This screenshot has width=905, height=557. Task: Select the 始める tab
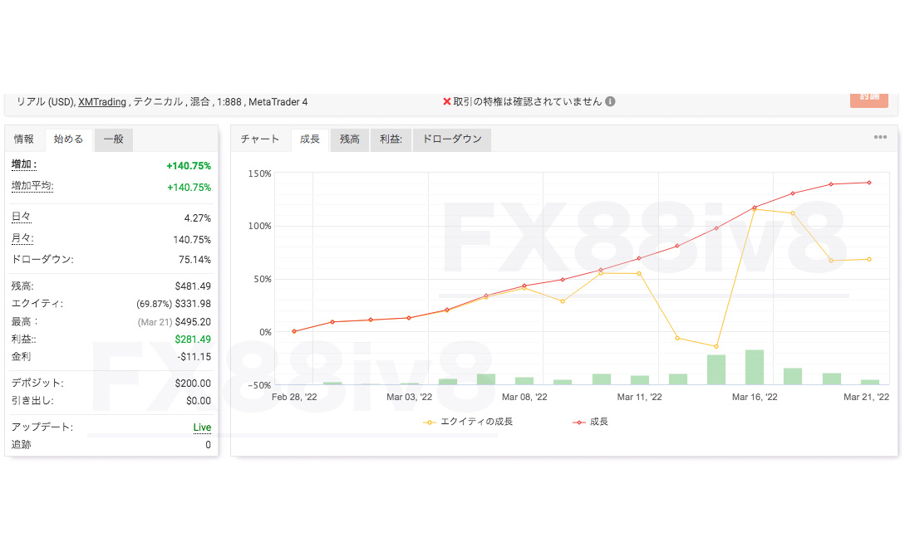(69, 139)
